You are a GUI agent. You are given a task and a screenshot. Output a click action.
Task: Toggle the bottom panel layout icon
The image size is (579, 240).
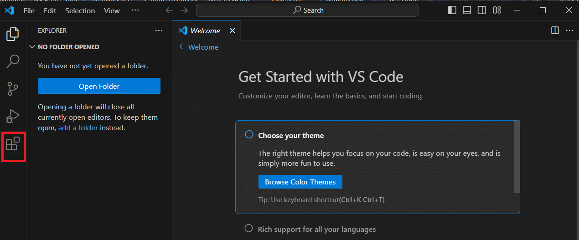click(467, 10)
